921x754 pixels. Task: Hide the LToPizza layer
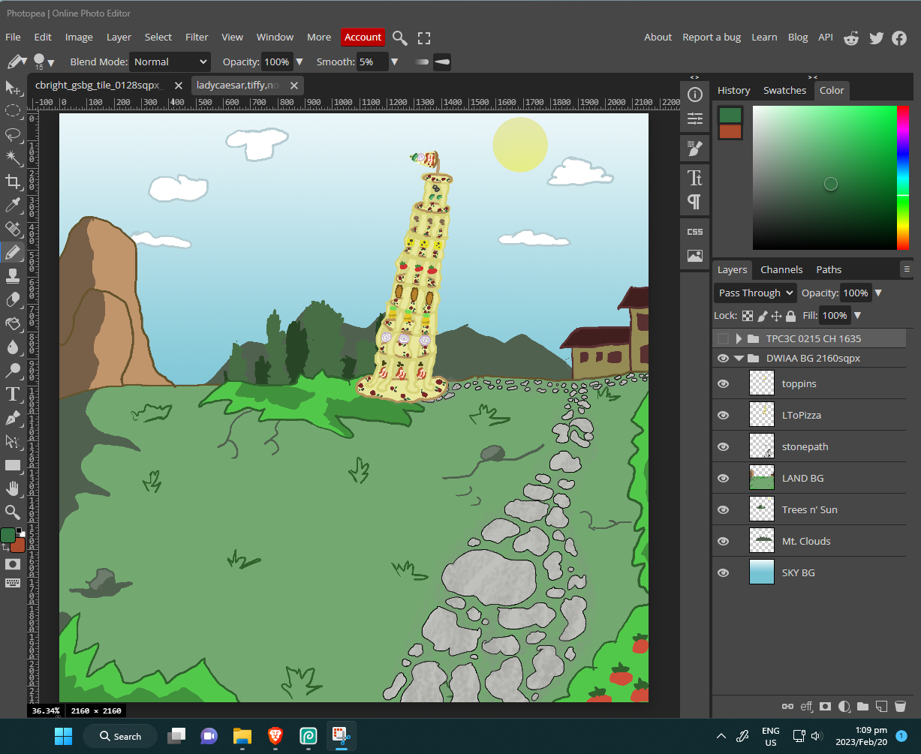[x=723, y=415]
